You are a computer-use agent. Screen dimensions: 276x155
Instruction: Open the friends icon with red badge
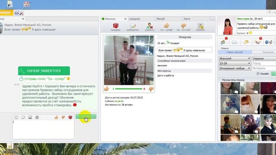(223, 42)
